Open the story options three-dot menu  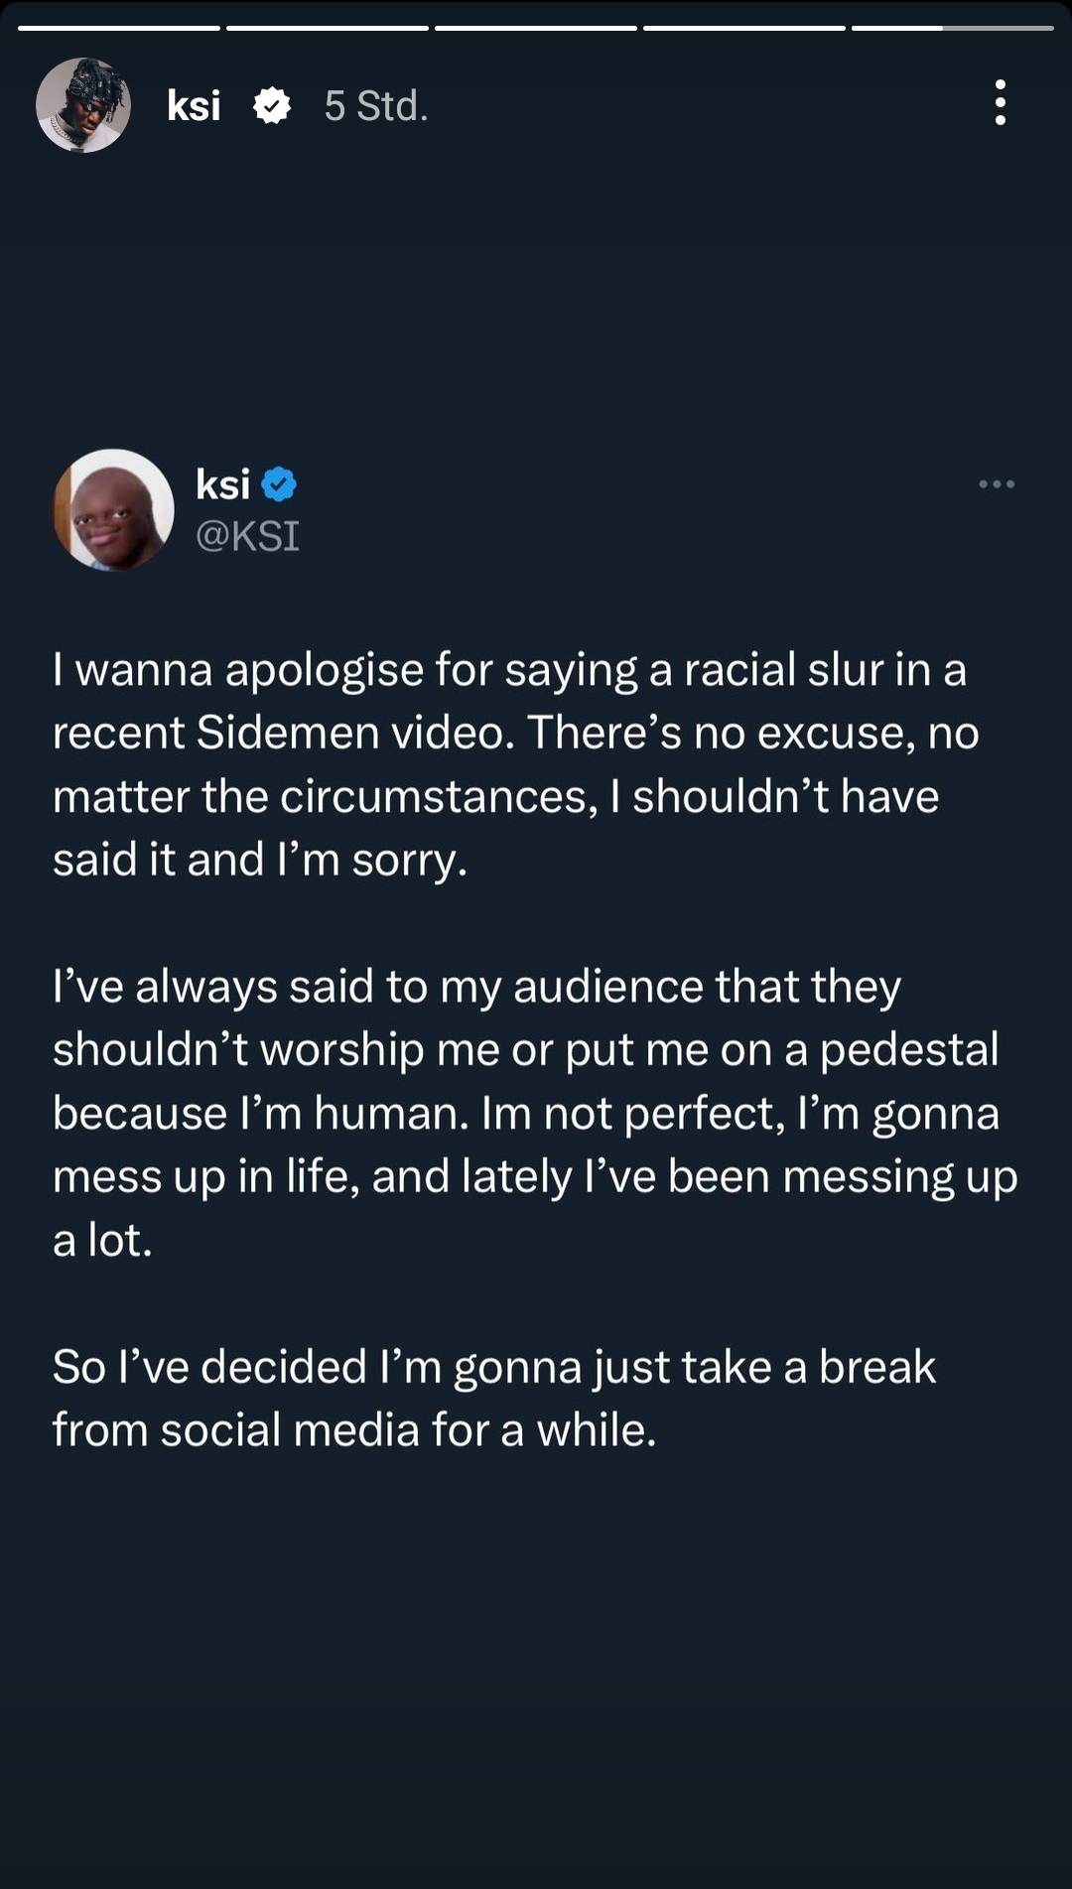coord(1000,103)
